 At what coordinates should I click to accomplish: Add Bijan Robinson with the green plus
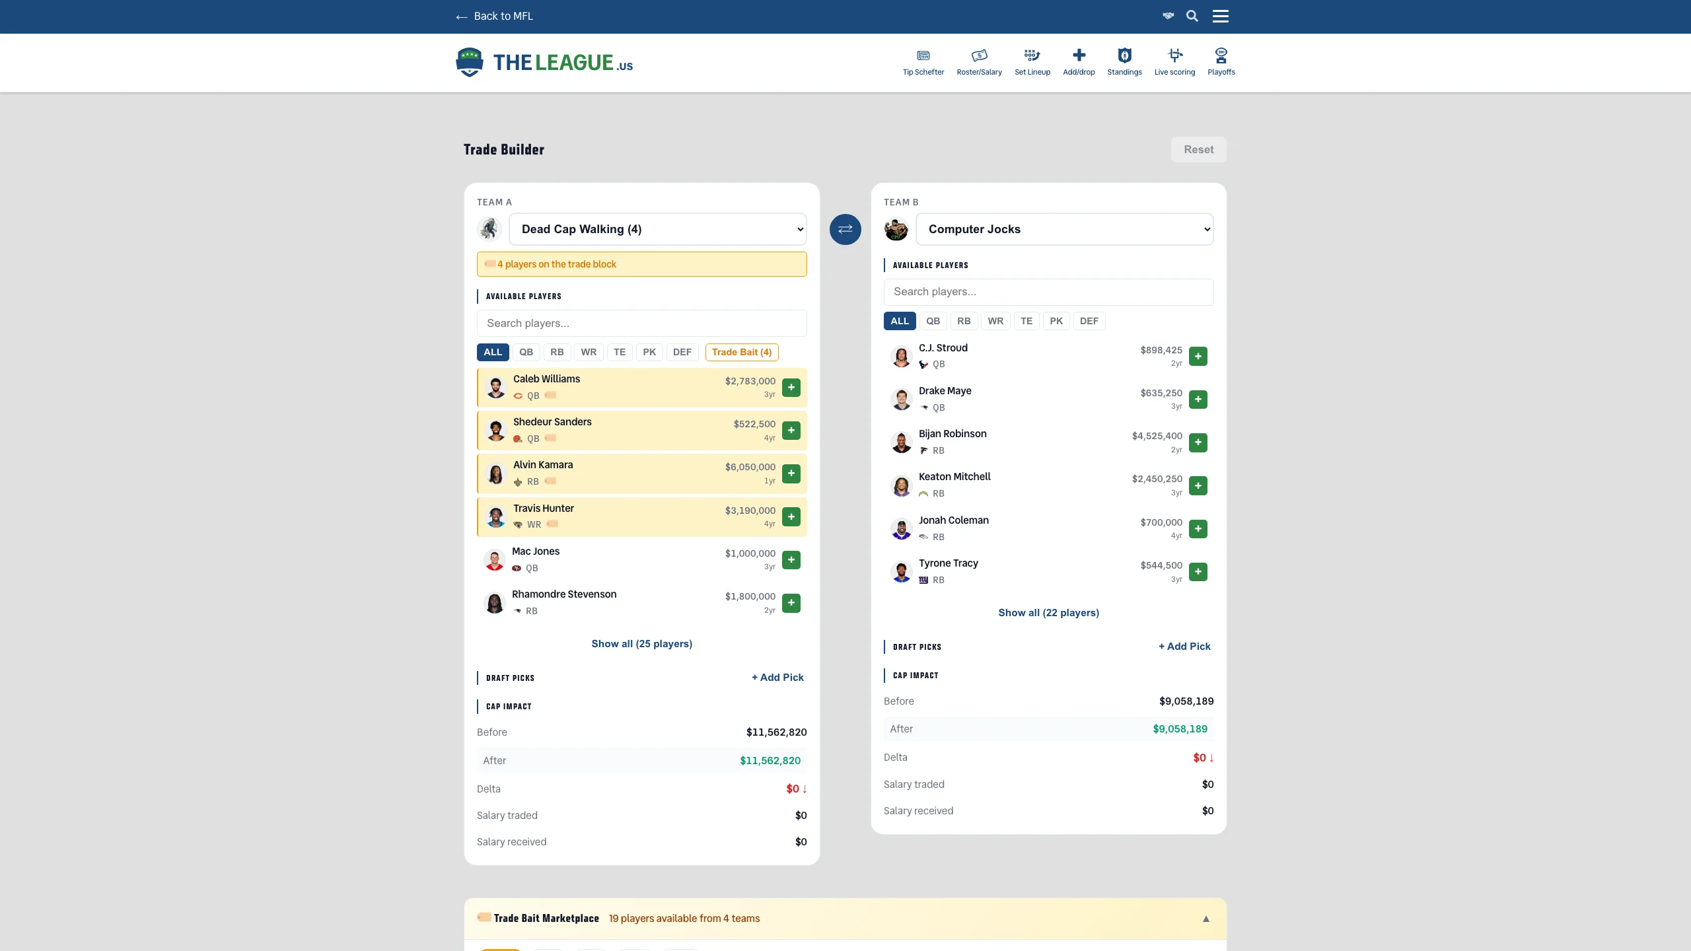pos(1198,442)
